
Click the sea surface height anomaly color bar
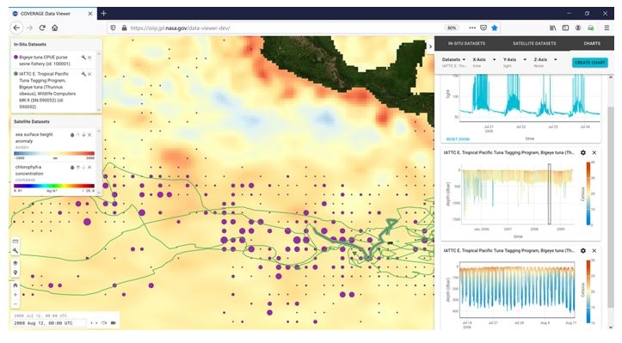[54, 153]
